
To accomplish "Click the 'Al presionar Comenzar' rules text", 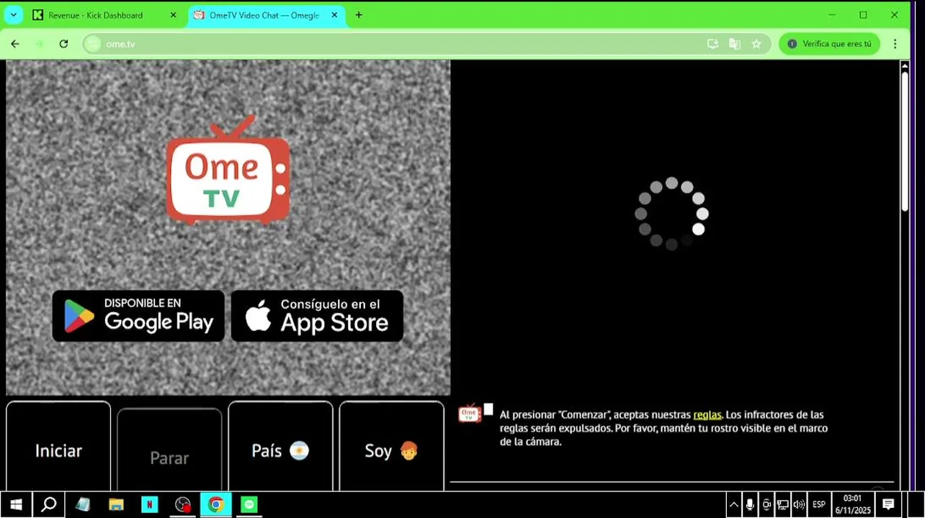I will point(663,428).
